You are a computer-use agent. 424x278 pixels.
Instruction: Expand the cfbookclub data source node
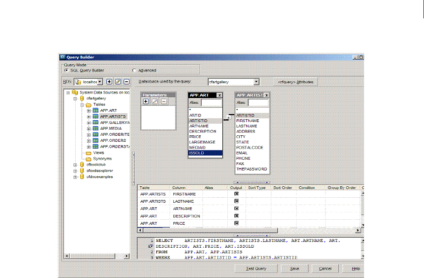[x=75, y=165]
